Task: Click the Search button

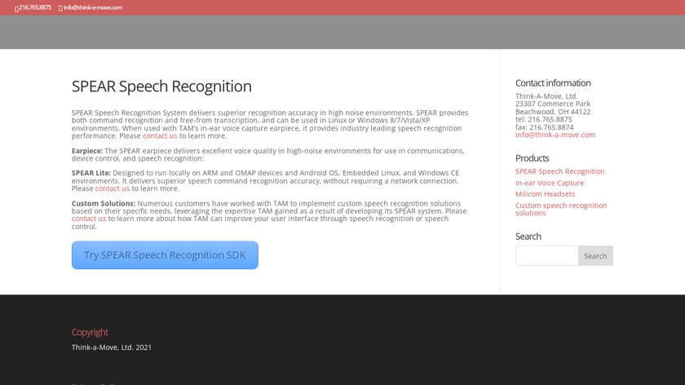Action: pos(595,255)
